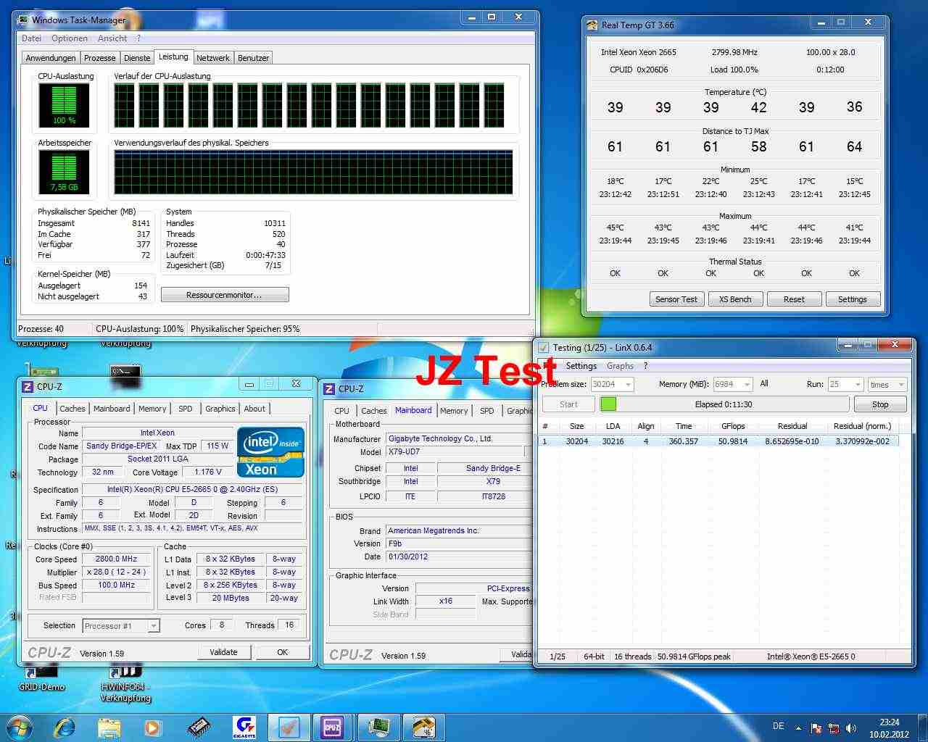The width and height of the screenshot is (928, 742).
Task: Click the Time column header in LinX
Action: (684, 426)
